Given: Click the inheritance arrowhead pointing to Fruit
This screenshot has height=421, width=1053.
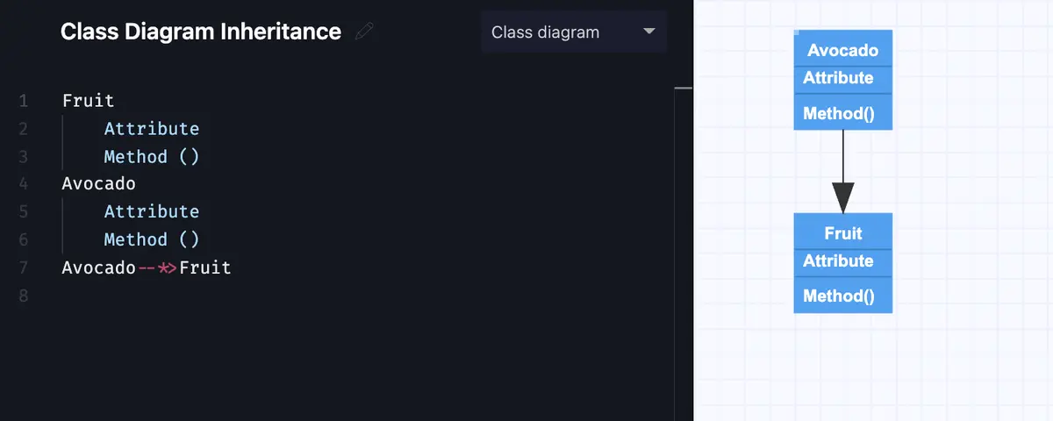Looking at the screenshot, I should click(x=843, y=197).
